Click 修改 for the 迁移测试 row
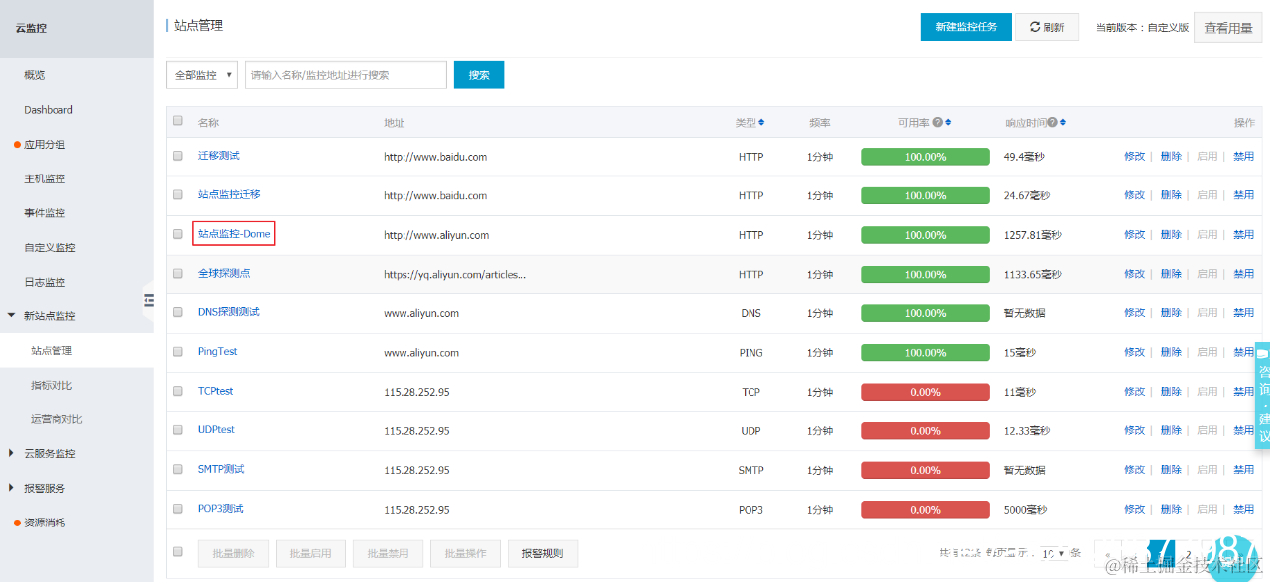The image size is (1270, 582). click(1135, 157)
